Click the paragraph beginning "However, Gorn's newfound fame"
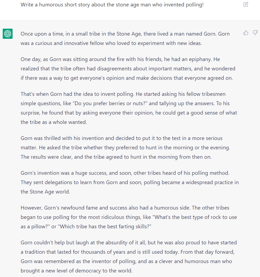The height and width of the screenshot is (277, 260). [129, 217]
